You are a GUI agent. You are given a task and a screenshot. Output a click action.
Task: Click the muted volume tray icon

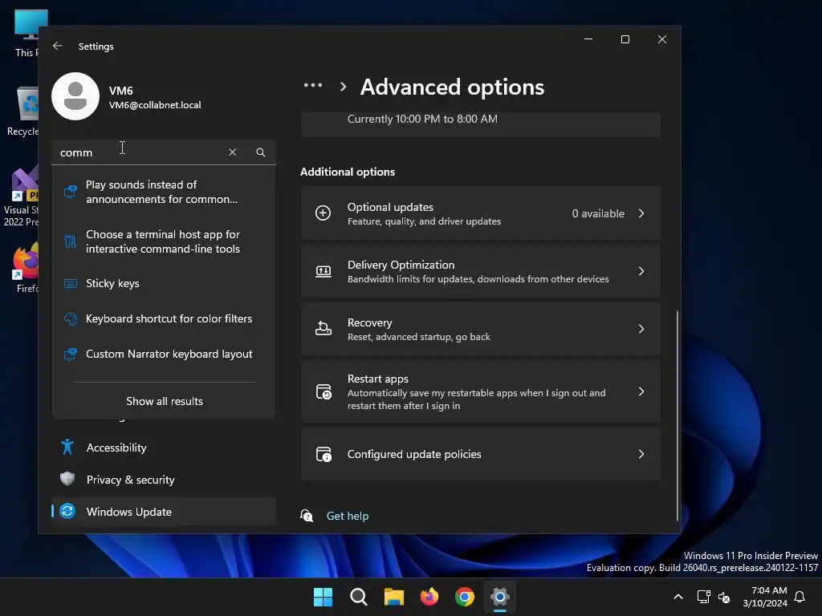point(724,597)
